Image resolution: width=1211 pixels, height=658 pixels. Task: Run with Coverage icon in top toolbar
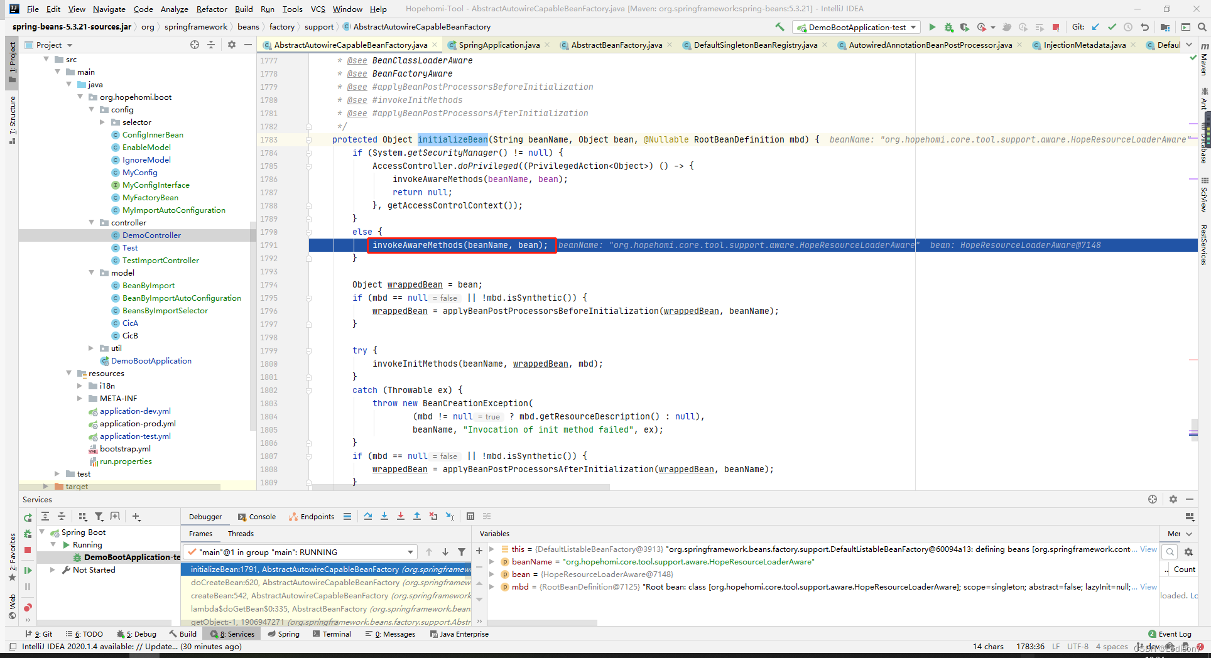pyautogui.click(x=965, y=27)
